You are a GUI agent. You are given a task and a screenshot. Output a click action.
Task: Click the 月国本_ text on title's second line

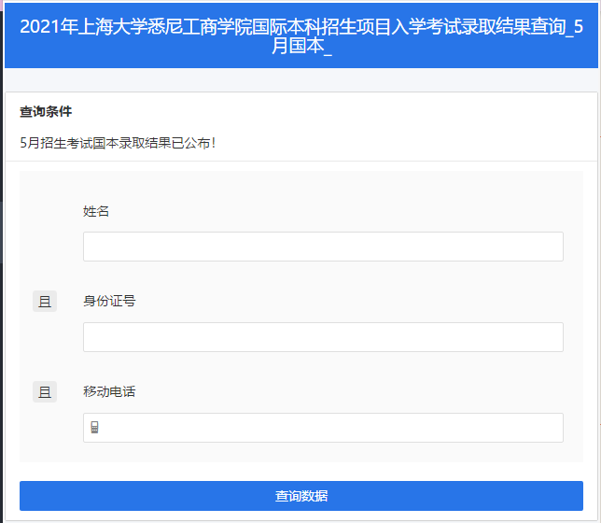(302, 46)
